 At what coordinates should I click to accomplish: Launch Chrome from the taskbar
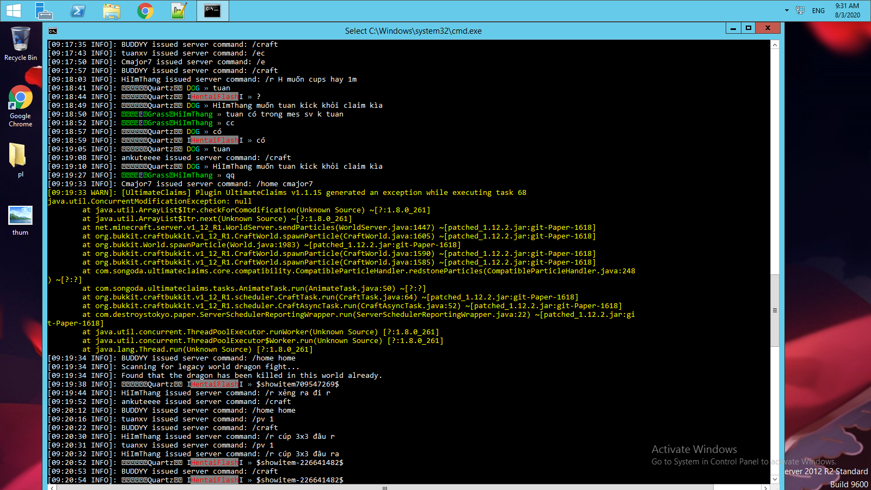pyautogui.click(x=145, y=10)
